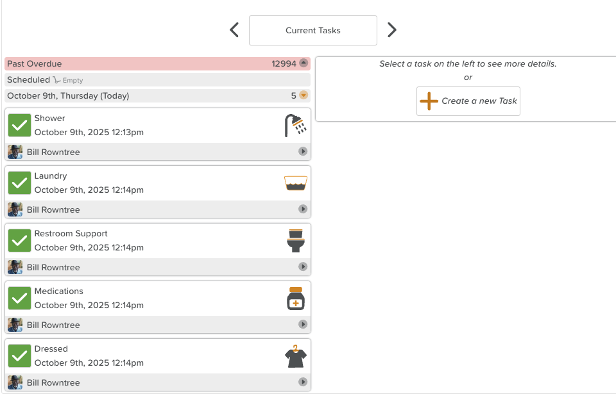Expand details arrow on Restroom Support row

point(303,267)
